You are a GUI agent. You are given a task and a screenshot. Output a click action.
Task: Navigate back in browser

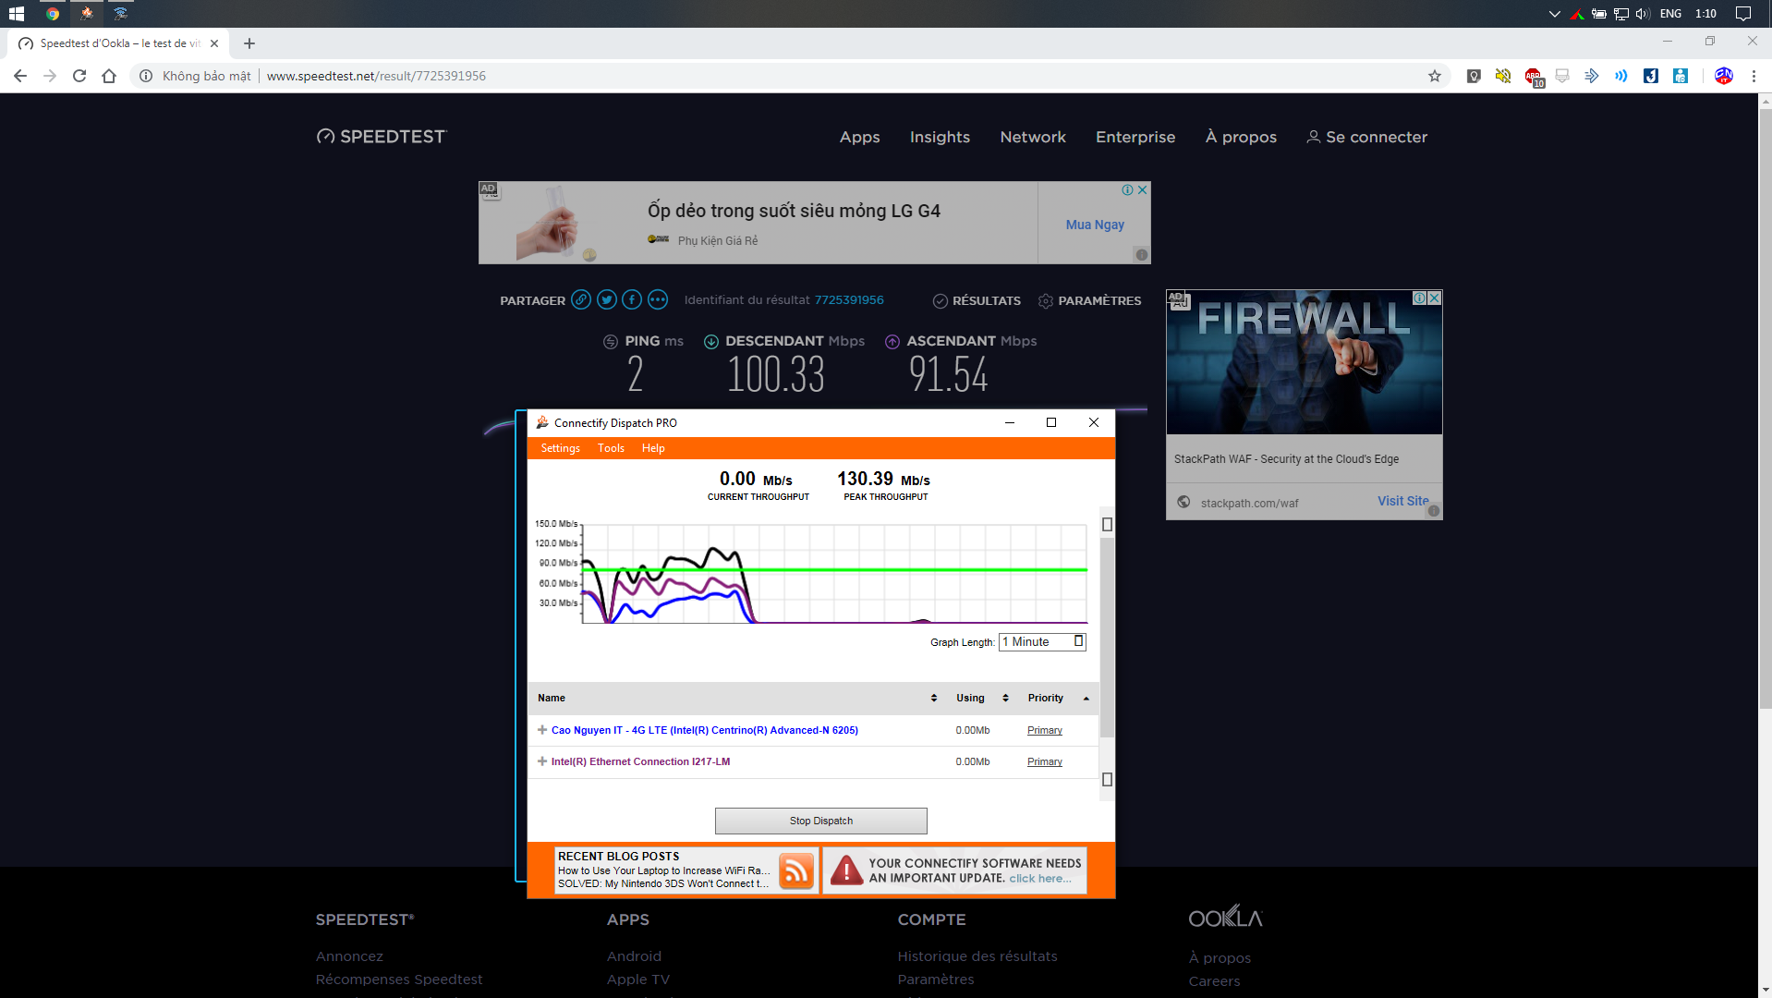[x=20, y=76]
